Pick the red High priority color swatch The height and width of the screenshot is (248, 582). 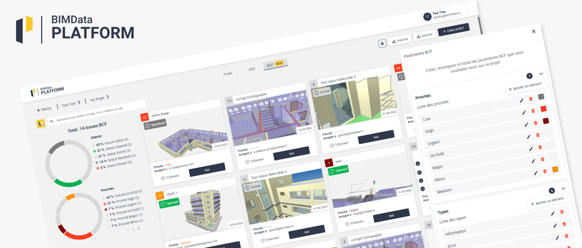(x=543, y=109)
